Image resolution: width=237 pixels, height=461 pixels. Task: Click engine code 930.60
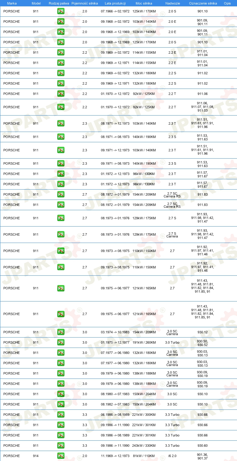[202, 446]
